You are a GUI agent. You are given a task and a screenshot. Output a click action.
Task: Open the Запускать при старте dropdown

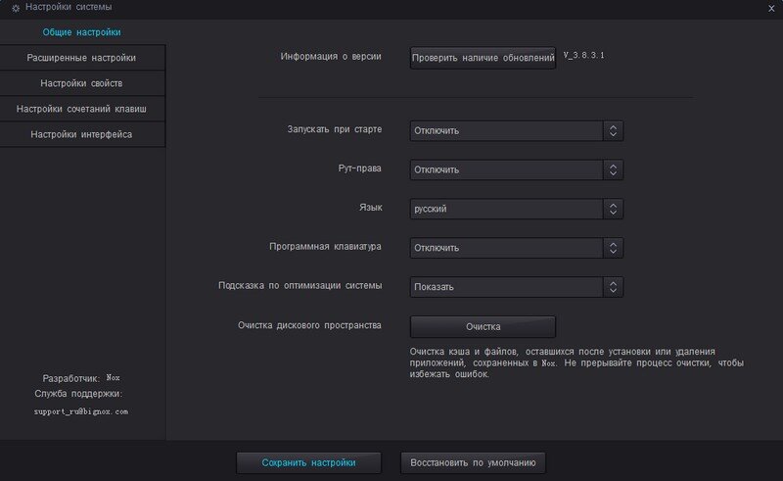[x=517, y=131]
